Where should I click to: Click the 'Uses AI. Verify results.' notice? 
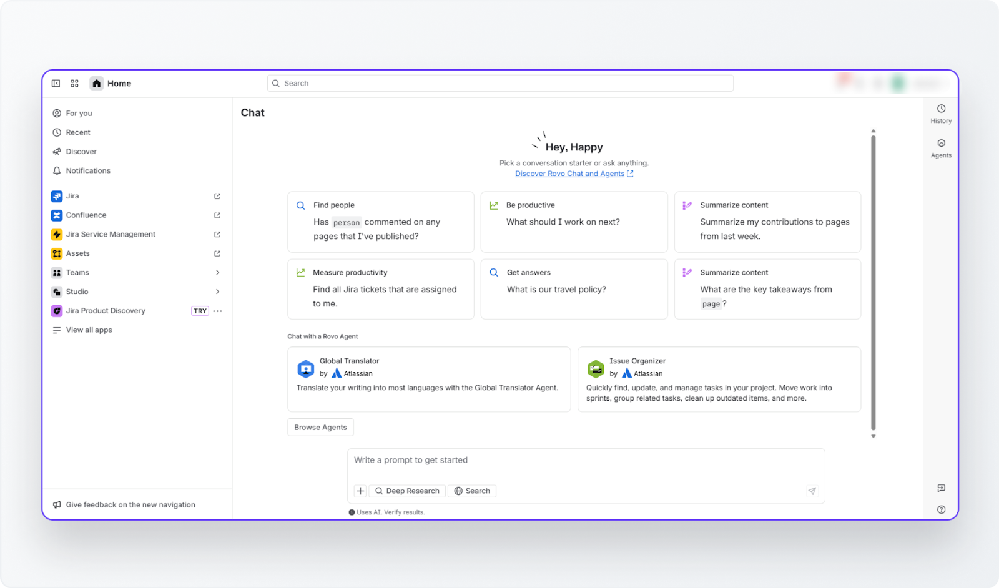[386, 512]
